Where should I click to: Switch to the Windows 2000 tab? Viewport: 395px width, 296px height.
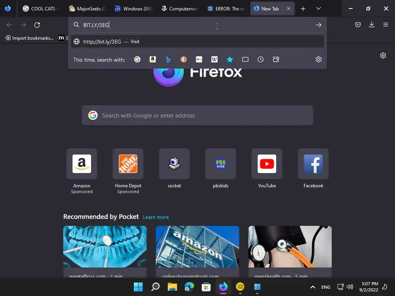tap(133, 9)
